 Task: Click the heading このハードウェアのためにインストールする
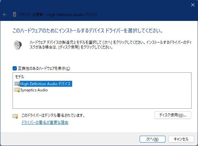point(88,31)
